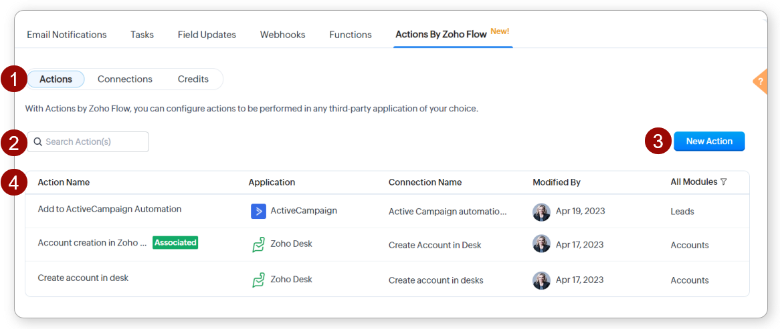Click the orange help question mark icon
The width and height of the screenshot is (780, 329).
761,81
